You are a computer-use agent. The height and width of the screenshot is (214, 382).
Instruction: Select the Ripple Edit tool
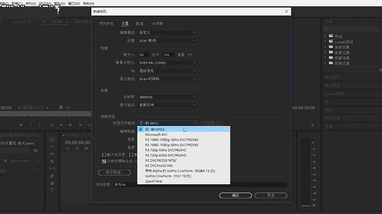[52, 154]
